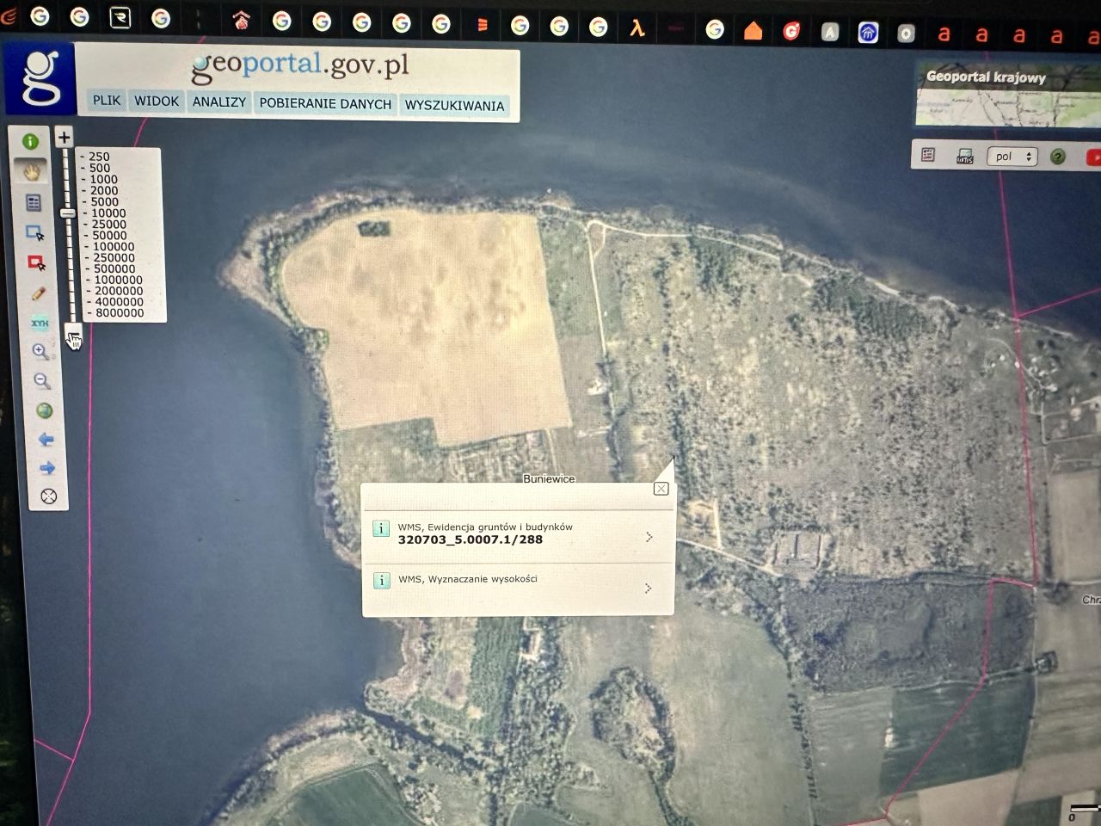Image resolution: width=1101 pixels, height=826 pixels.
Task: Select parcel number 320703_5.0007.1/288
Action: coord(471,540)
